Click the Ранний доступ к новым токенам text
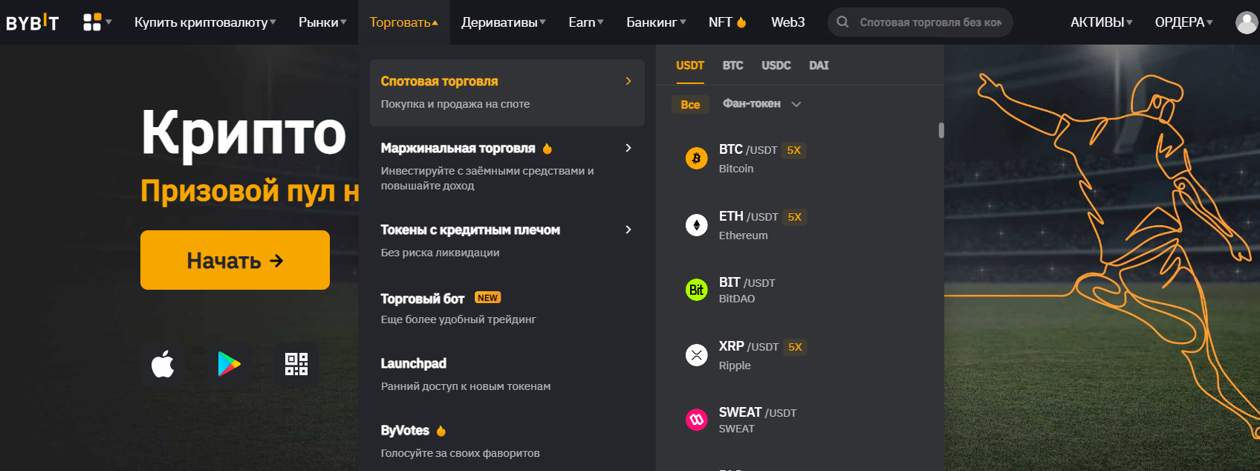The width and height of the screenshot is (1260, 471). (x=466, y=386)
